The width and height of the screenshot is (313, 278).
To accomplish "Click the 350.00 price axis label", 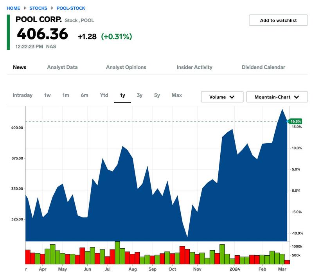I will coord(17,189).
